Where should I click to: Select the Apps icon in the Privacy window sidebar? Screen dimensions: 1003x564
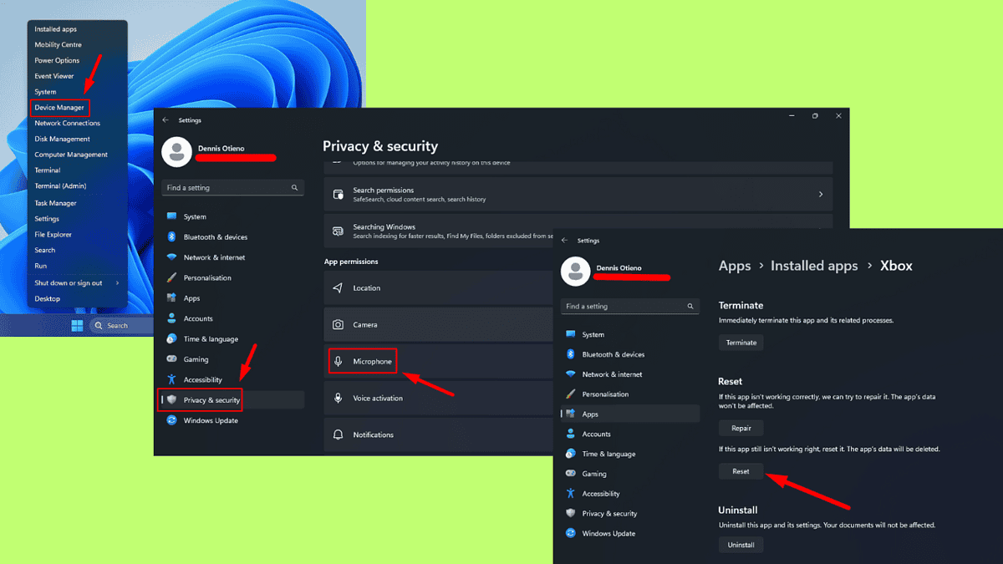(171, 298)
